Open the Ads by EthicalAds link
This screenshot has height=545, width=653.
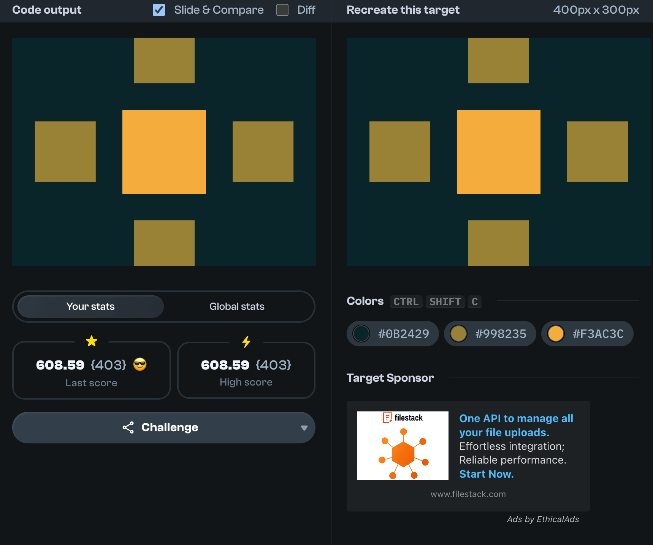pos(542,519)
